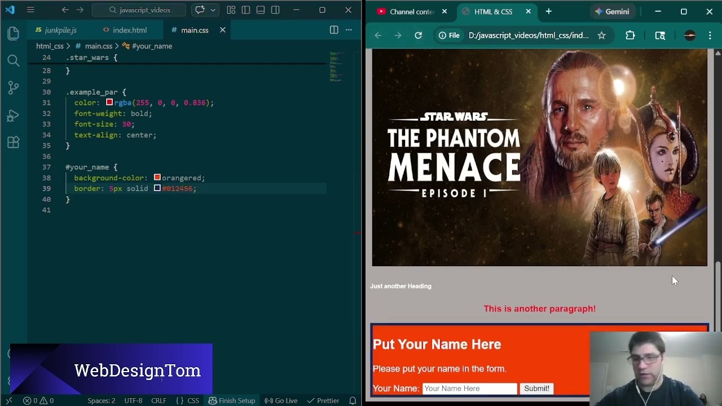The height and width of the screenshot is (406, 722).
Task: Open the customize layout icon
Action: pos(231,10)
